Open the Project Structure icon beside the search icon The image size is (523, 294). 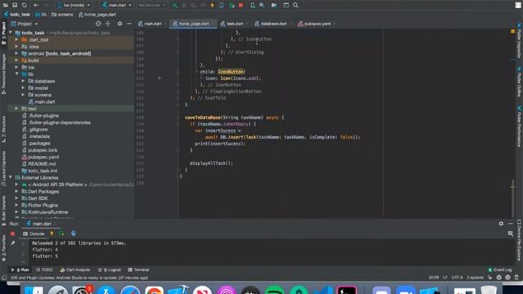[286, 6]
